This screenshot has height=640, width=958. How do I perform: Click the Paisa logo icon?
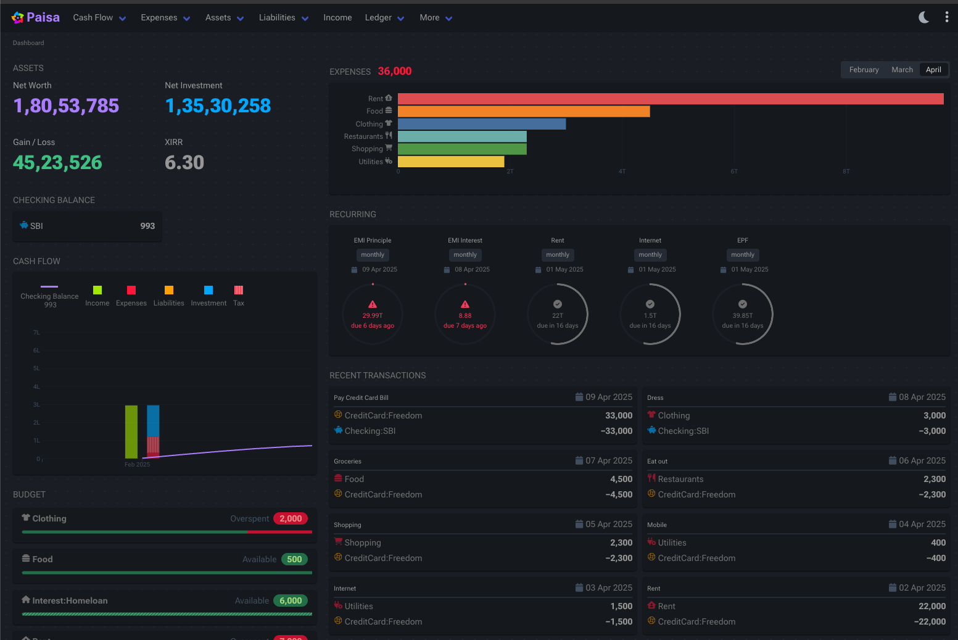17,18
